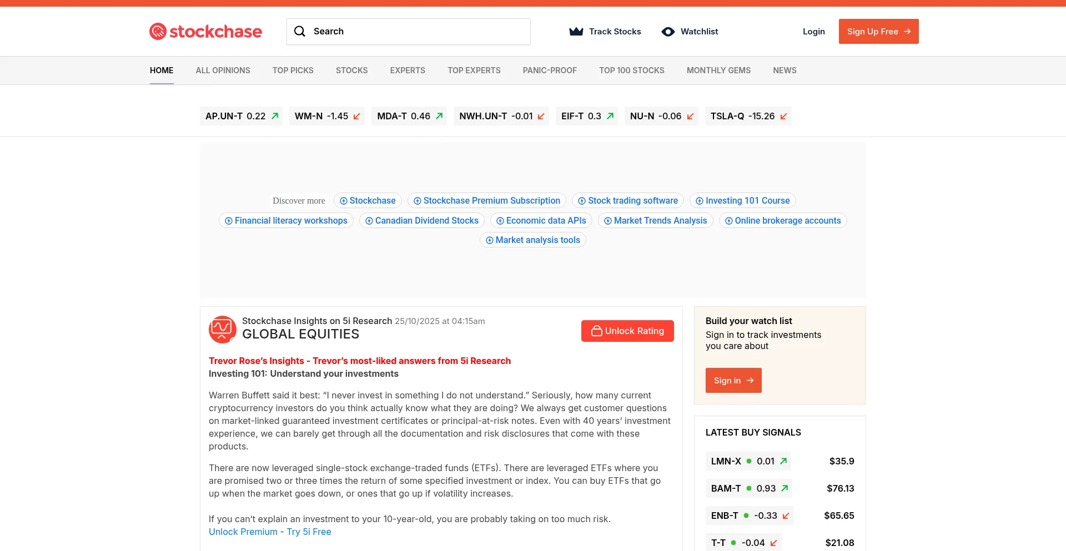Image resolution: width=1066 pixels, height=551 pixels.
Task: Go to the Monthly Gems tab
Action: tap(718, 70)
